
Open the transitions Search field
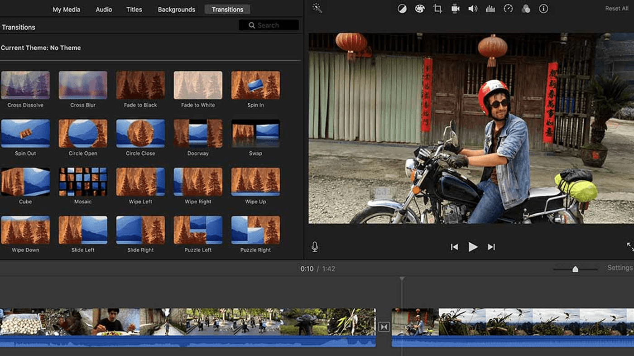point(269,25)
